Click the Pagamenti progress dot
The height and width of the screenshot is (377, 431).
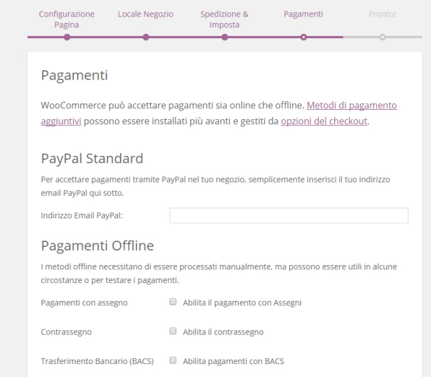pos(303,37)
